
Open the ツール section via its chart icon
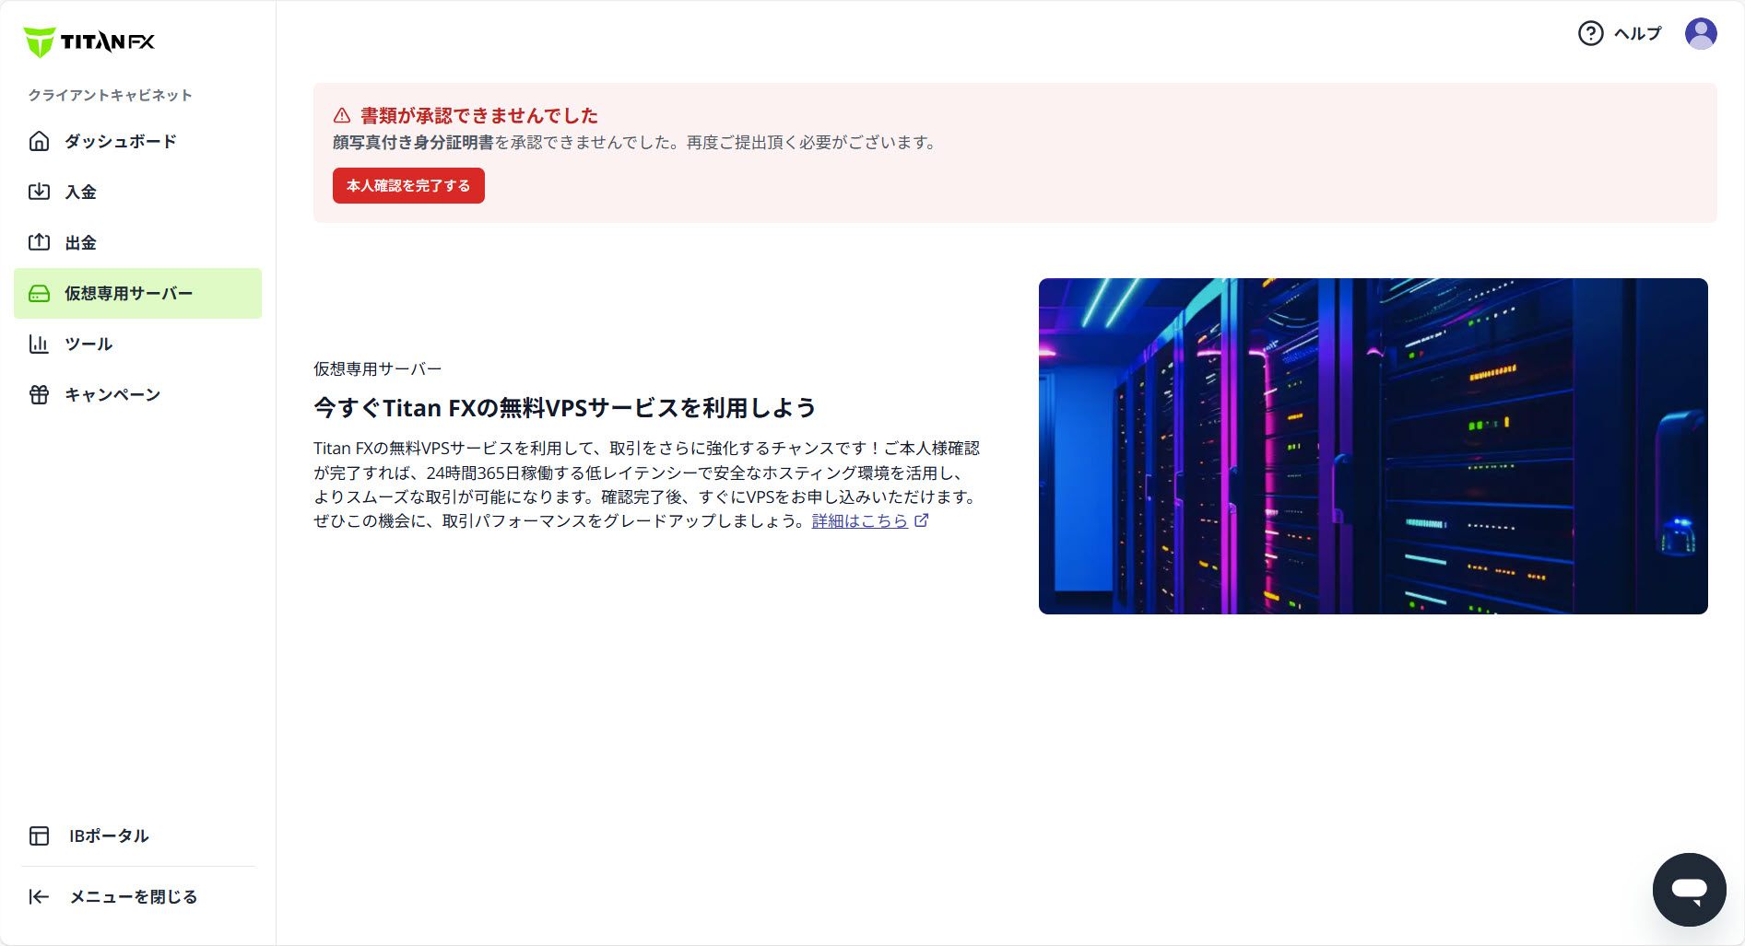tap(39, 344)
